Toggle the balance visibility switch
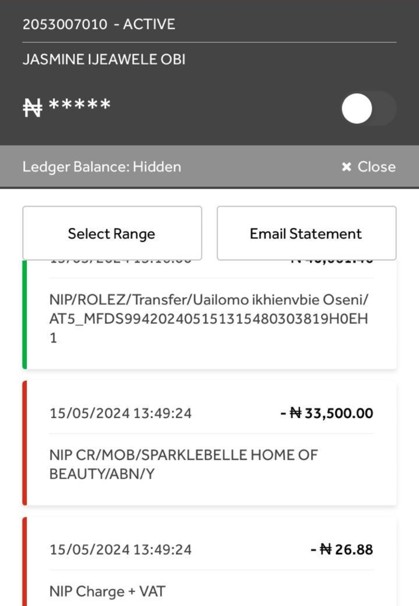Viewport: 419px width, 606px height. tap(368, 108)
